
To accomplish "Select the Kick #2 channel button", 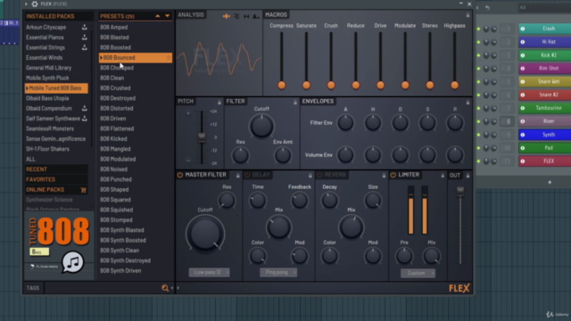I will pyautogui.click(x=545, y=55).
